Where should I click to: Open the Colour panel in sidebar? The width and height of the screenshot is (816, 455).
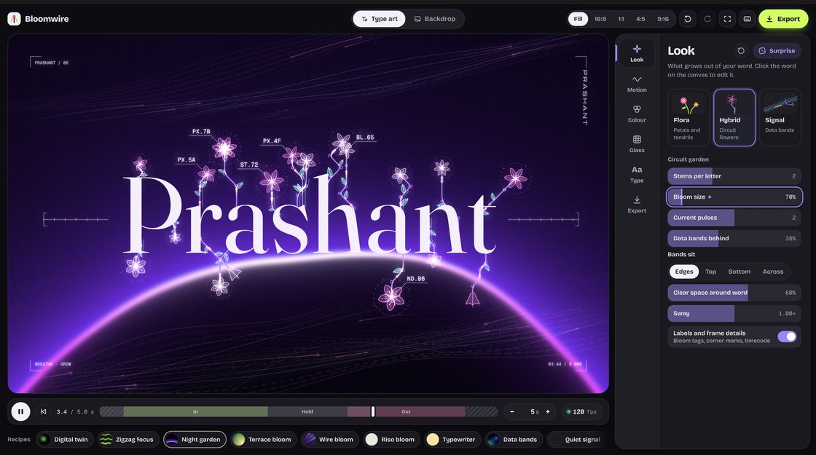[637, 114]
